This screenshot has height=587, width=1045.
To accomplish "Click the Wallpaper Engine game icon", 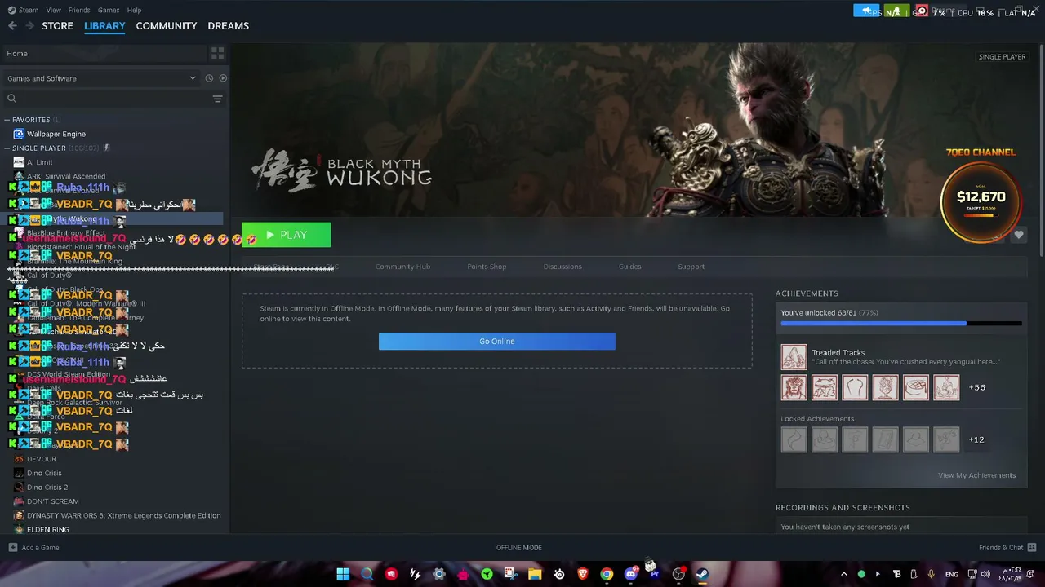I will click(19, 134).
